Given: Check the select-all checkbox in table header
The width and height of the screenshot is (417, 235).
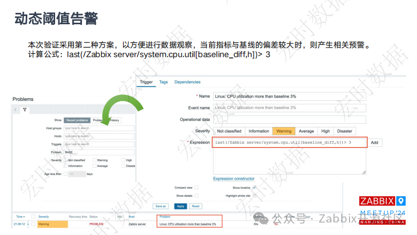Looking at the screenshot, I should click(x=34, y=216).
